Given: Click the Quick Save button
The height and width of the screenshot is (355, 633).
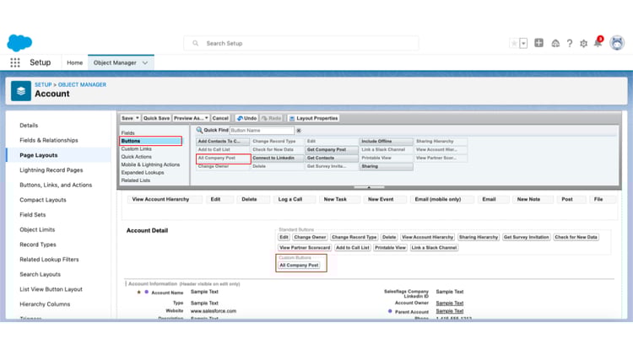Looking at the screenshot, I should tap(156, 118).
